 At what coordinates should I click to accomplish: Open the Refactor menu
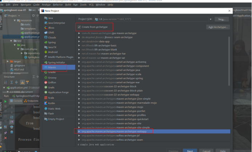[58, 5]
